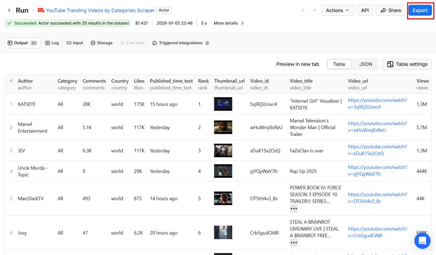The height and width of the screenshot is (255, 436).
Task: Open Marvel Entertainment video thumbnail
Action: (223, 127)
